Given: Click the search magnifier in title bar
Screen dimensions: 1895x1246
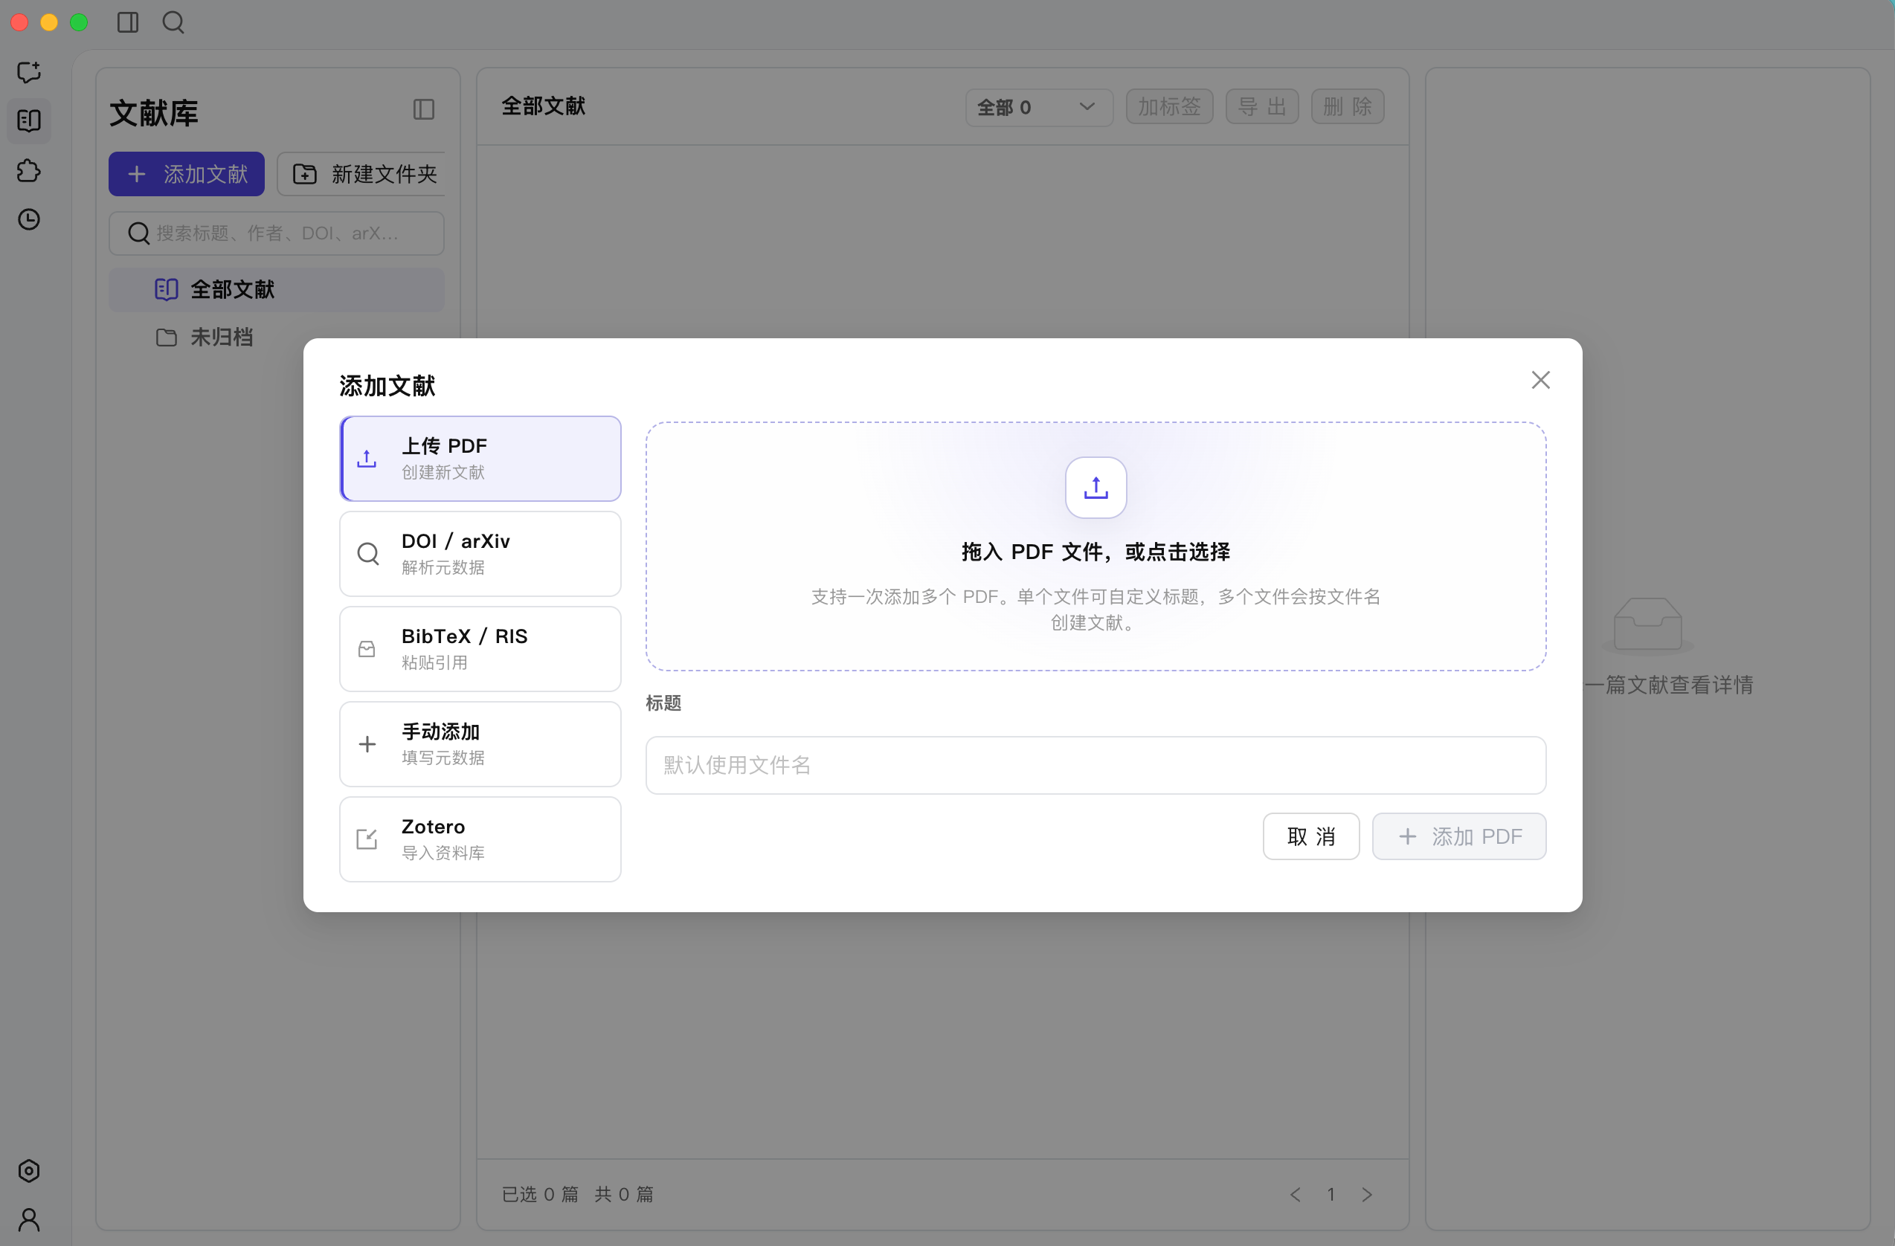Looking at the screenshot, I should pos(173,22).
